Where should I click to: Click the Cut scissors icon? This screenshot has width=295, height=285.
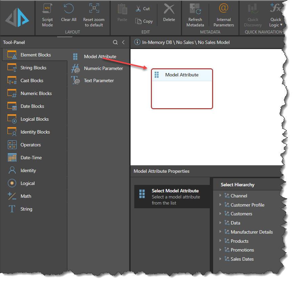tap(139, 9)
